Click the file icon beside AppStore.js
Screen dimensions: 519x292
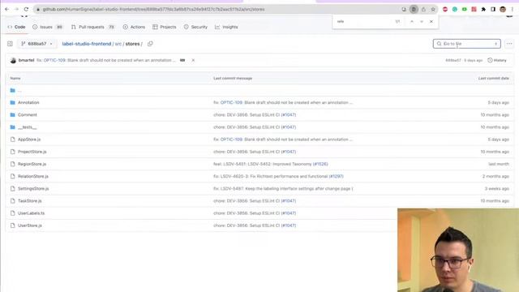pyautogui.click(x=13, y=140)
